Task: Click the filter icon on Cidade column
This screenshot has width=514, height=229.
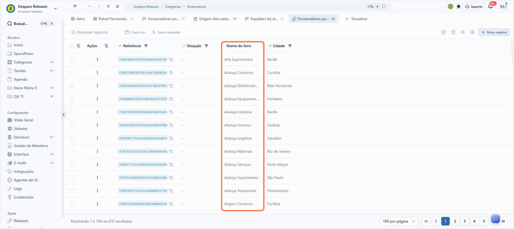Action: coord(290,46)
